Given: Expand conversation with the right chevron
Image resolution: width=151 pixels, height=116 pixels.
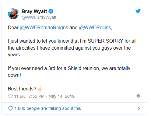Looking at the screenshot, I should 139,108.
